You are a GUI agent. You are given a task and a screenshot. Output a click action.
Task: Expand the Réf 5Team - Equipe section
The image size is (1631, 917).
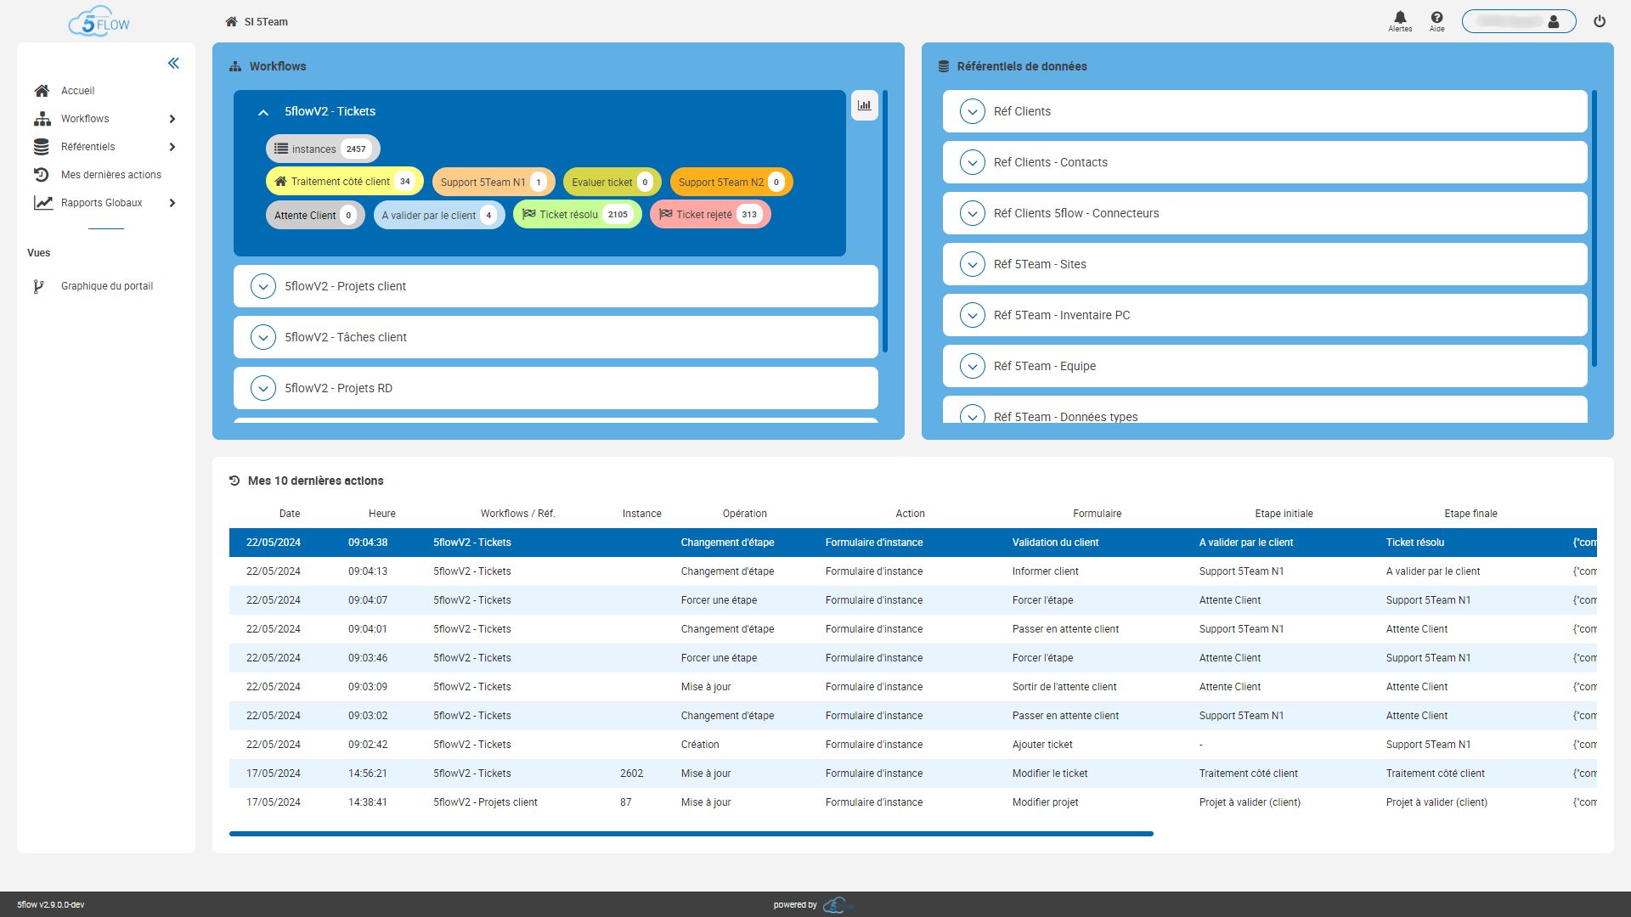tap(971, 366)
